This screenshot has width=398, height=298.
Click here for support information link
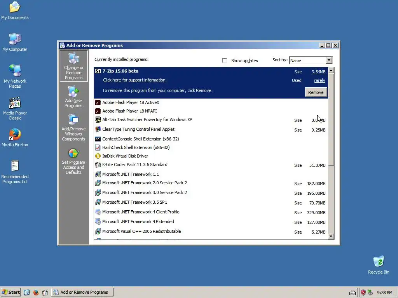click(135, 80)
